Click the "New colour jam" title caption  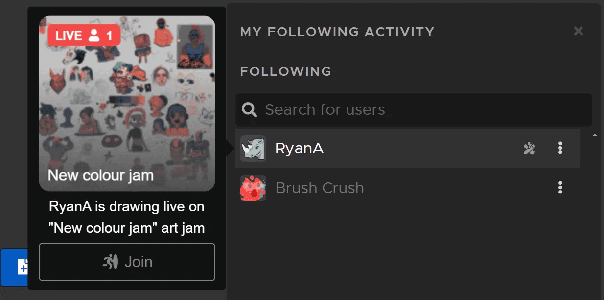click(x=100, y=175)
